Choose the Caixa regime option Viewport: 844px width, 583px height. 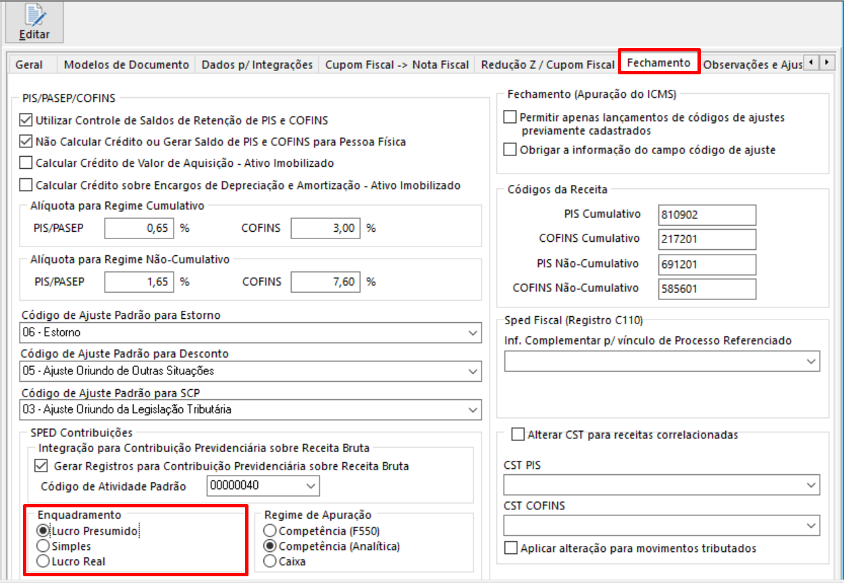pyautogui.click(x=271, y=561)
